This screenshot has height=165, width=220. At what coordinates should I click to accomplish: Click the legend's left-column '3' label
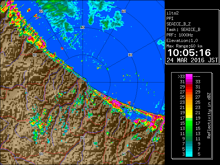184,154
